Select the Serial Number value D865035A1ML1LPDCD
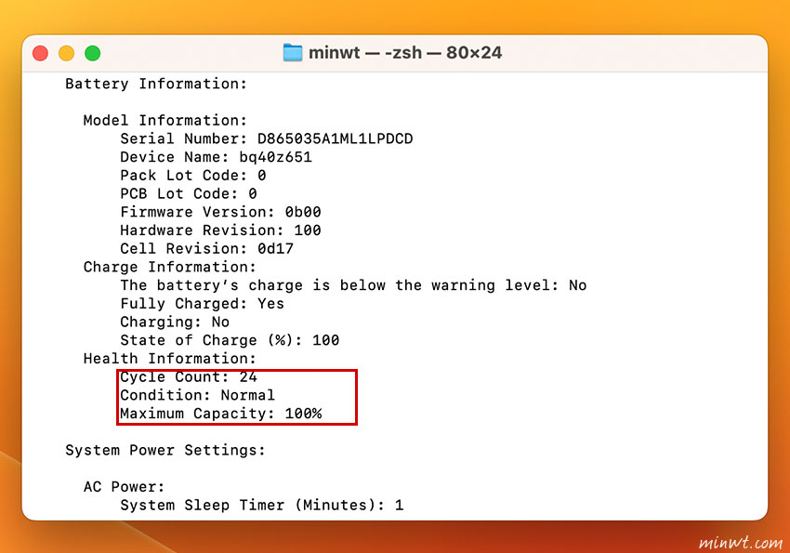Viewport: 790px width, 553px height. 335,138
